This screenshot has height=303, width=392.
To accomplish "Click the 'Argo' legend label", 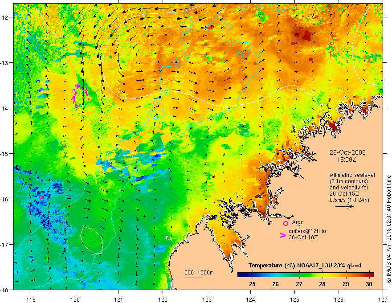I will 298,222.
